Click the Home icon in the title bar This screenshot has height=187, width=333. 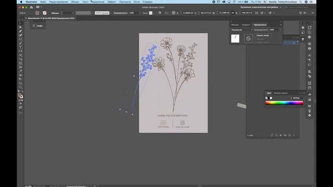click(31, 7)
